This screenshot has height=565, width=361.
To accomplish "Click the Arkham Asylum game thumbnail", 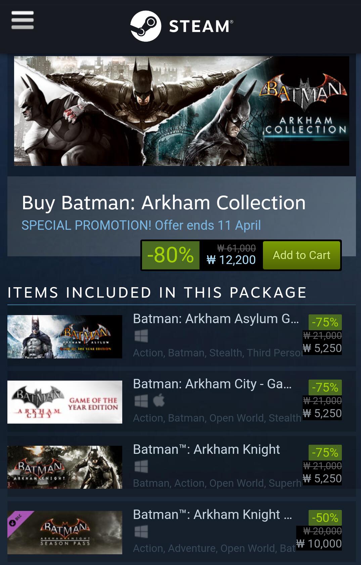I will pyautogui.click(x=65, y=337).
